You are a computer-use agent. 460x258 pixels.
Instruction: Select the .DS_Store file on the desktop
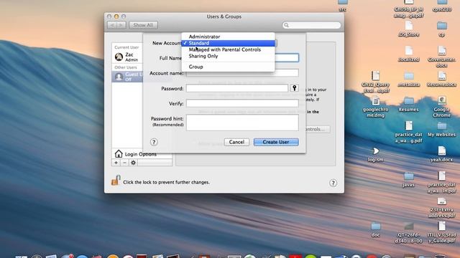pos(408,26)
